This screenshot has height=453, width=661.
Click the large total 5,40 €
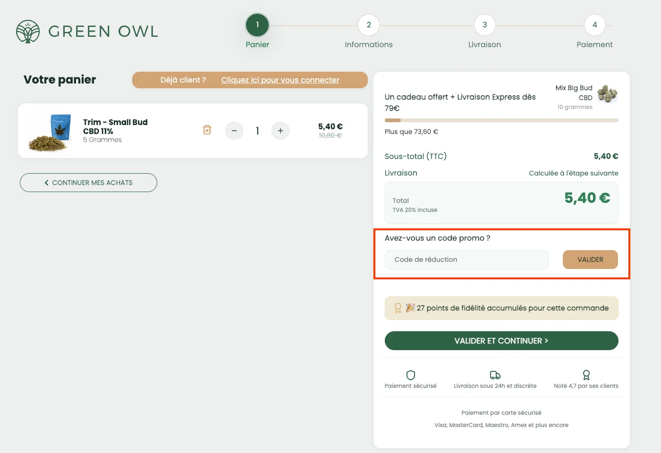(587, 198)
